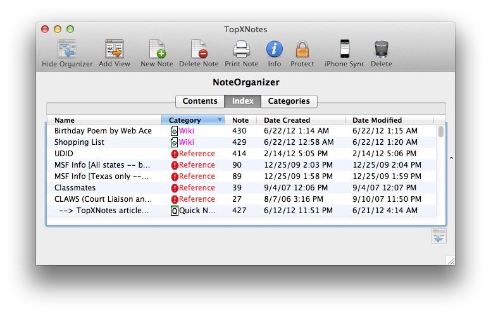
Task: Click the green zoom window button
Action: (70, 29)
